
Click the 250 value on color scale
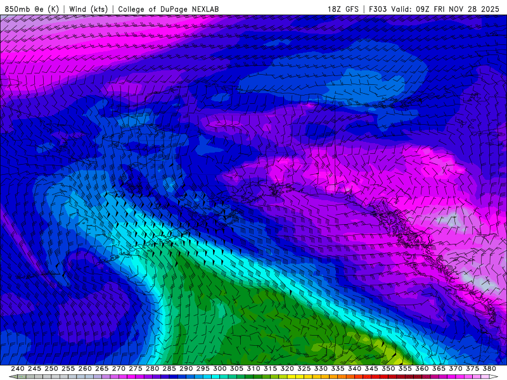pos(51,369)
